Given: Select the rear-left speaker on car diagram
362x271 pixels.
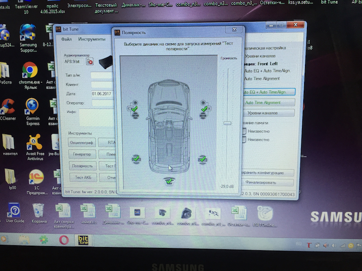Looking at the screenshot, I should pyautogui.click(x=136, y=159).
